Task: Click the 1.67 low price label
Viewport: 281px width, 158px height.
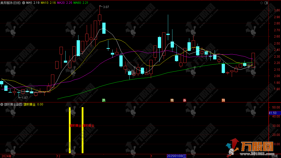Action: pos(25,98)
